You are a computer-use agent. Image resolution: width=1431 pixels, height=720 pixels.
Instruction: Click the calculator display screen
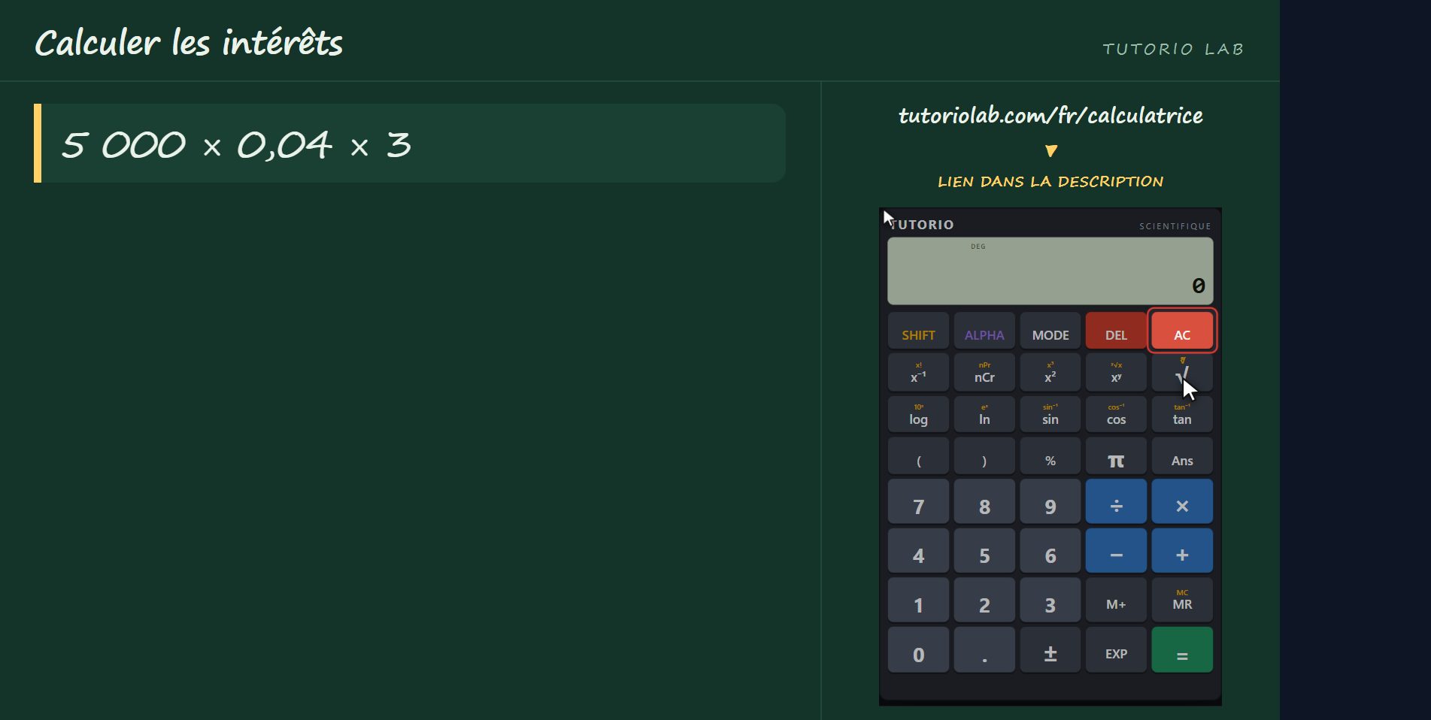(1051, 271)
